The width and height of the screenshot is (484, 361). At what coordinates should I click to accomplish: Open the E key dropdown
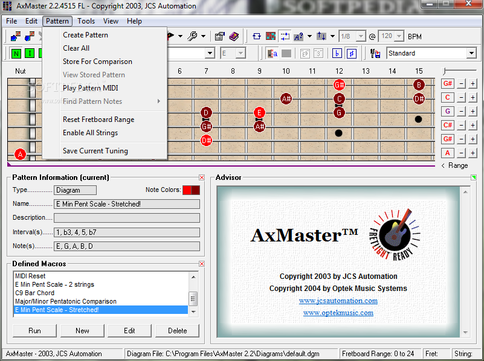(x=240, y=53)
